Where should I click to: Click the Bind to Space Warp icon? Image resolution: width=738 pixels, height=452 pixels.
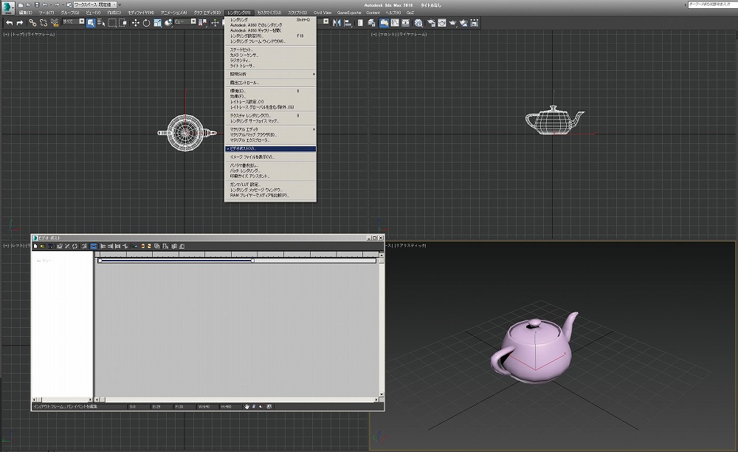55,23
